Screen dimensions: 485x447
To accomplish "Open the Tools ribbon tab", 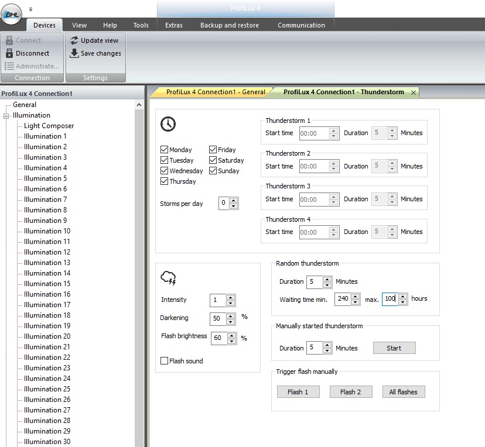I will click(141, 25).
